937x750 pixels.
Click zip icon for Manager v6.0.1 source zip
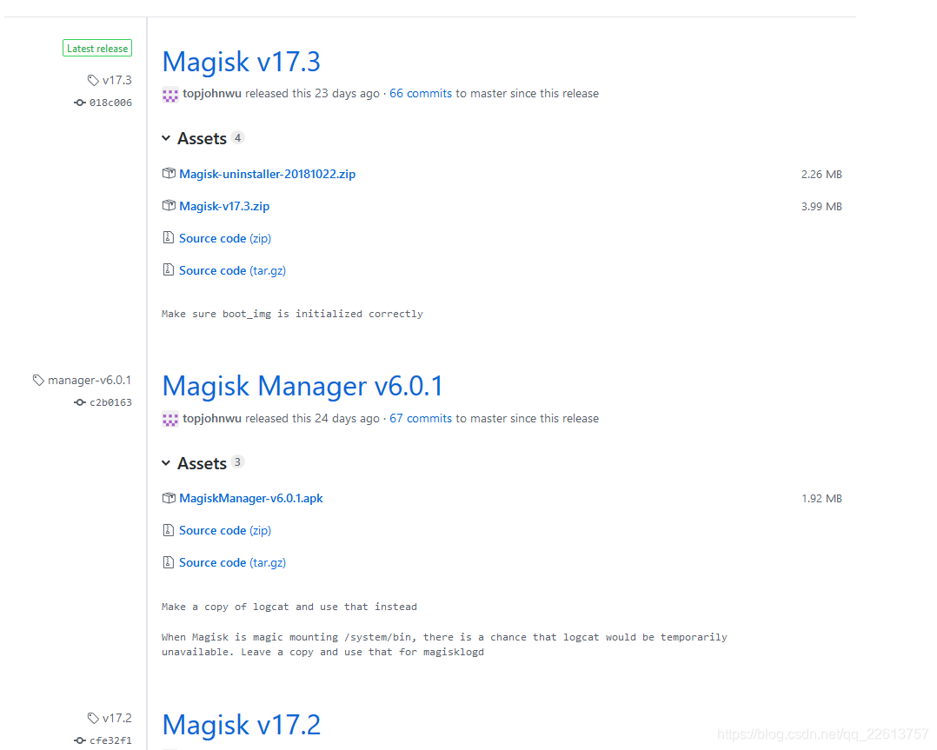click(169, 530)
